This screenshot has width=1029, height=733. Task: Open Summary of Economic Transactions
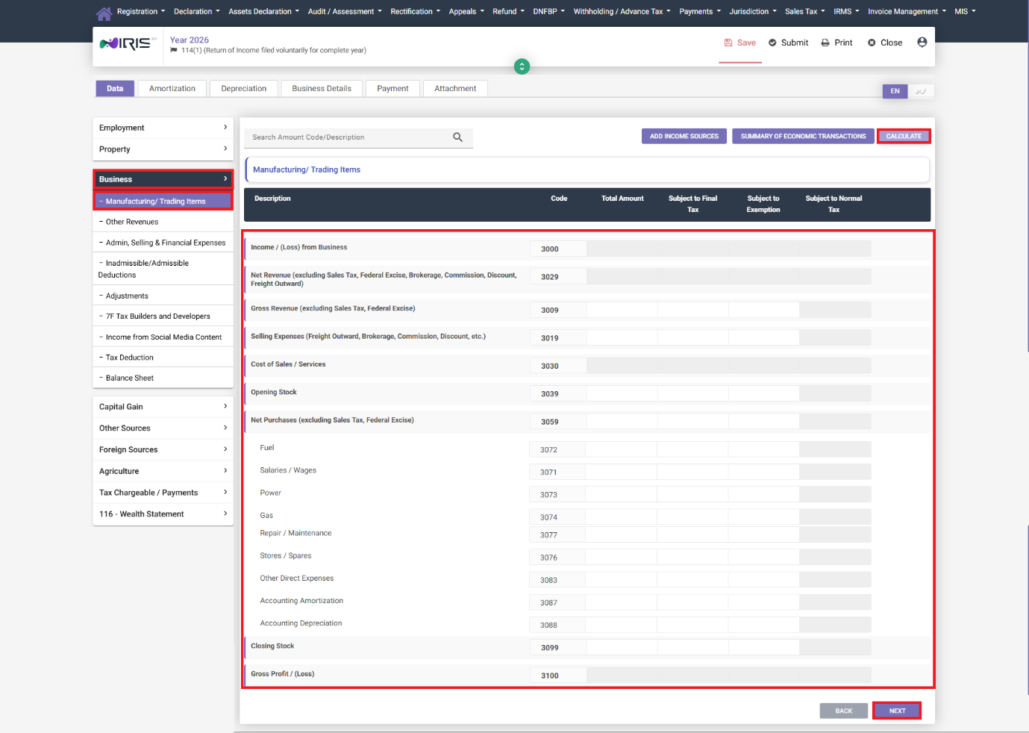(x=803, y=137)
